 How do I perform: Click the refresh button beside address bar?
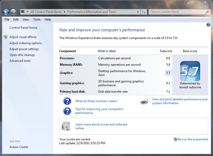144,12
